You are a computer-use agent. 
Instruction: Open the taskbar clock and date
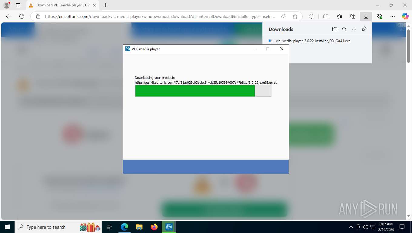[x=386, y=227]
